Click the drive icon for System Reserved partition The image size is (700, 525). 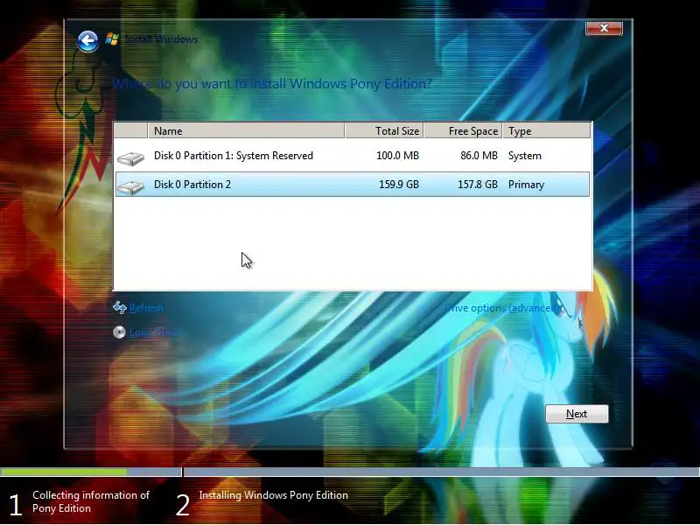(130, 158)
